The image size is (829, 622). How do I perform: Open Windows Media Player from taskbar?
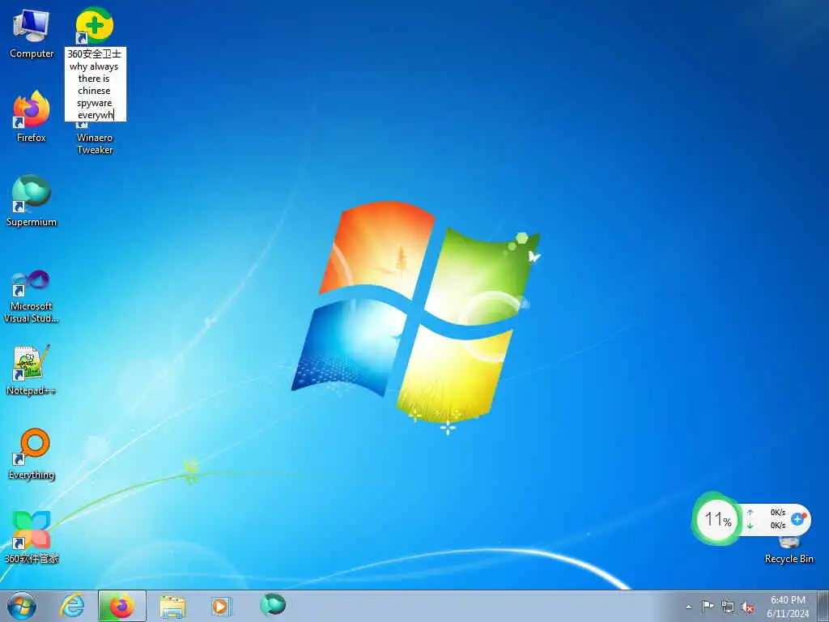pyautogui.click(x=220, y=606)
